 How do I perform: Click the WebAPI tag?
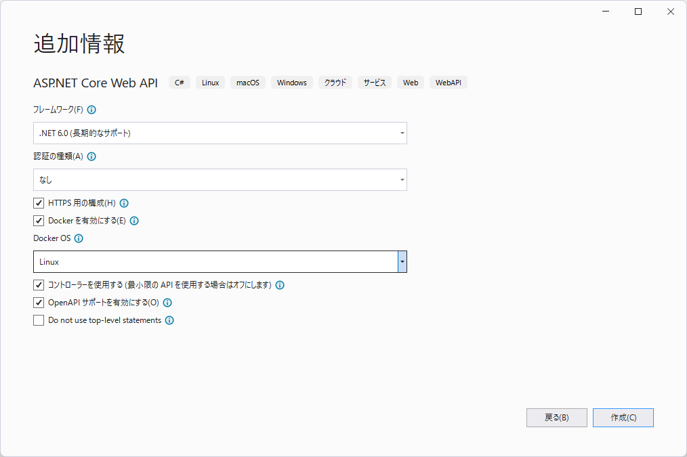[449, 83]
